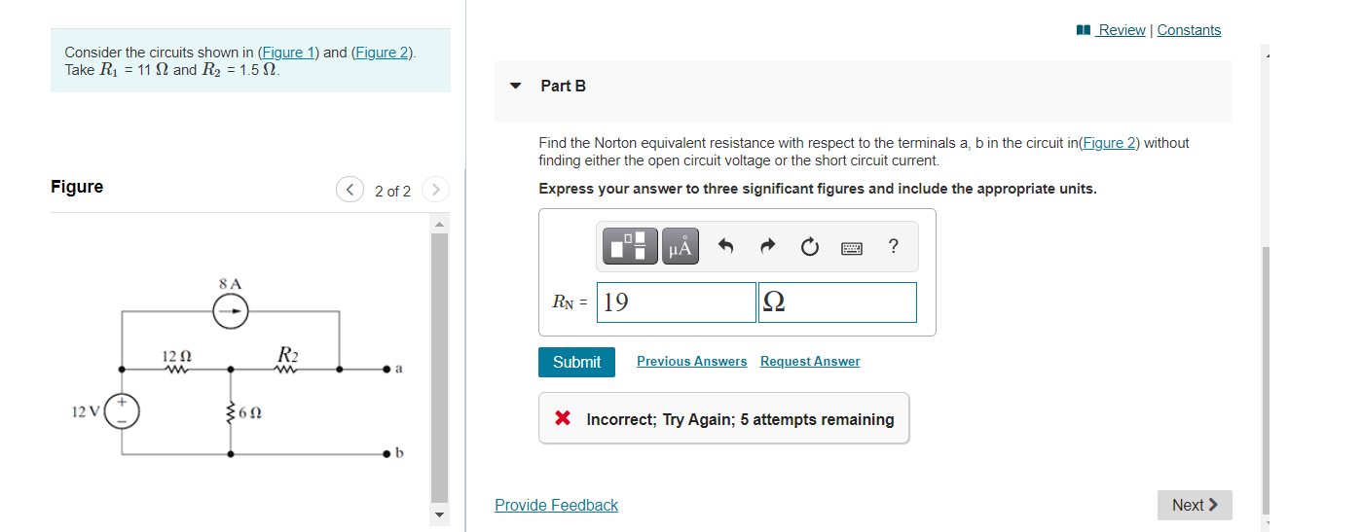Submit the answer
Image resolution: width=1362 pixels, height=532 pixels.
pos(576,362)
